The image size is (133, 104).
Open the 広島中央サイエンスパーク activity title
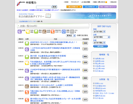point(54,42)
